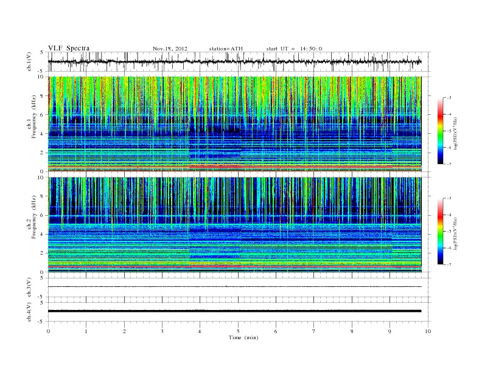The image size is (482, 372).
Task: Click the ch.4 voltage trace panel
Action: [239, 312]
